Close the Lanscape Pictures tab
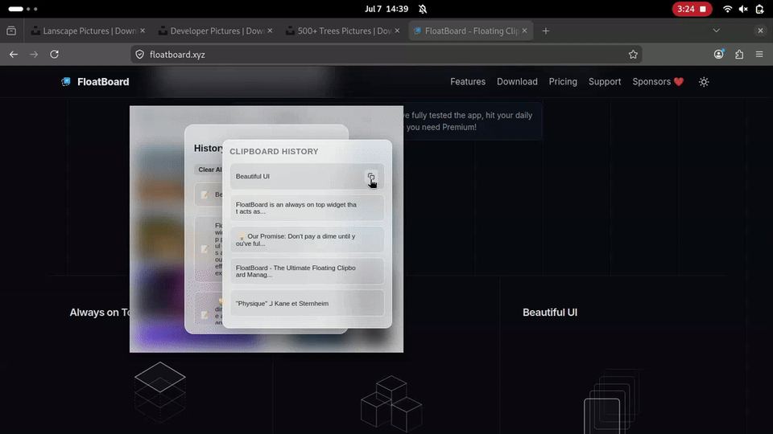This screenshot has width=773, height=434. pos(143,31)
